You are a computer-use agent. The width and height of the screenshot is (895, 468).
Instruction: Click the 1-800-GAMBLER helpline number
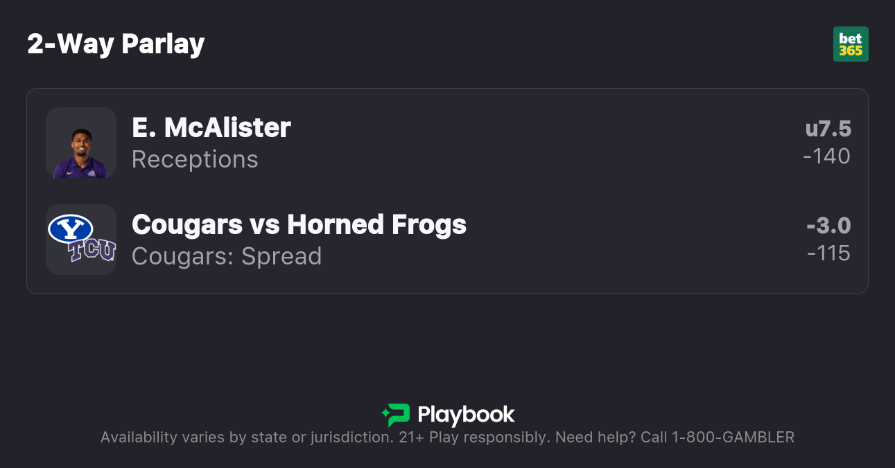[733, 438]
